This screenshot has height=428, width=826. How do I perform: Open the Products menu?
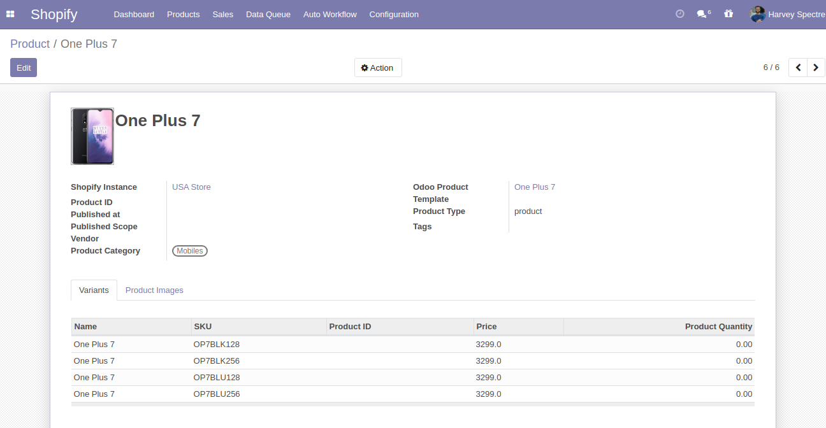click(183, 14)
